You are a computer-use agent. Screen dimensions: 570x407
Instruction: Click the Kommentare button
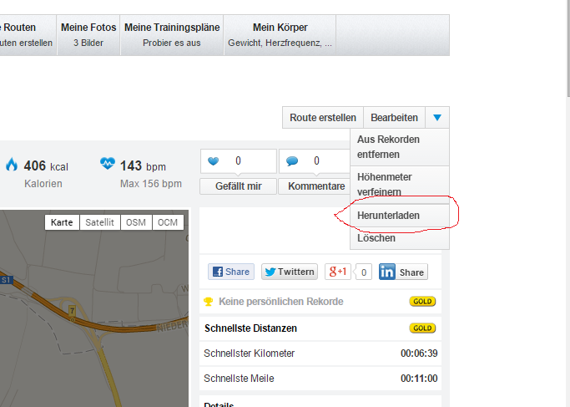coord(316,186)
